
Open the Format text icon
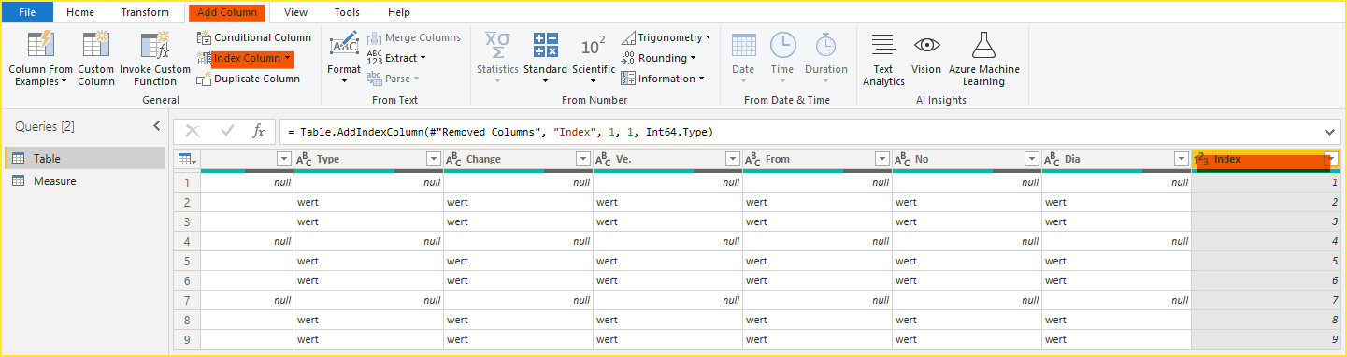(344, 43)
